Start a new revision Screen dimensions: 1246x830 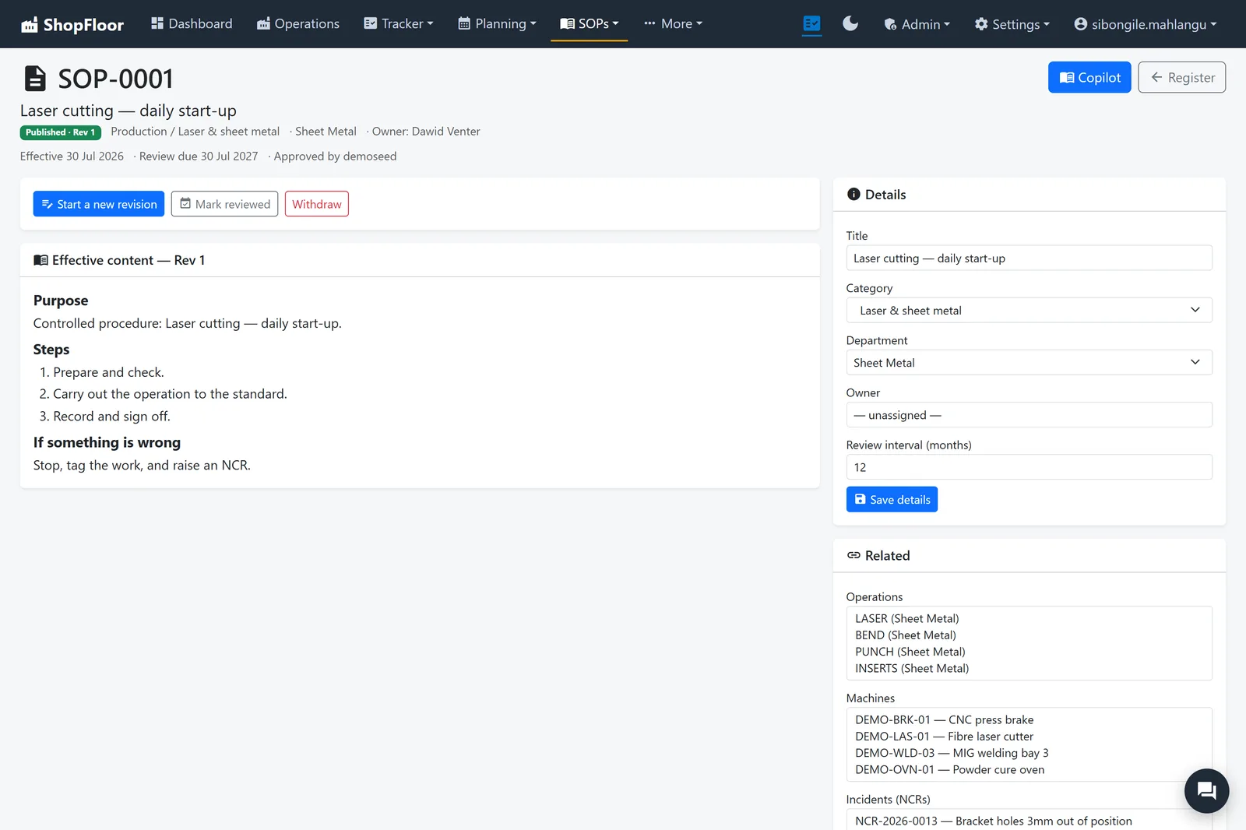pos(99,204)
